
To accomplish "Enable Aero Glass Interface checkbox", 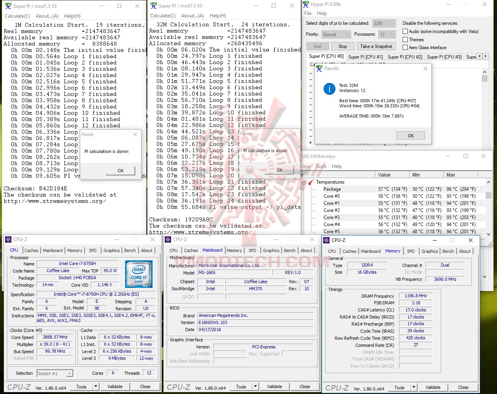I will 405,48.
